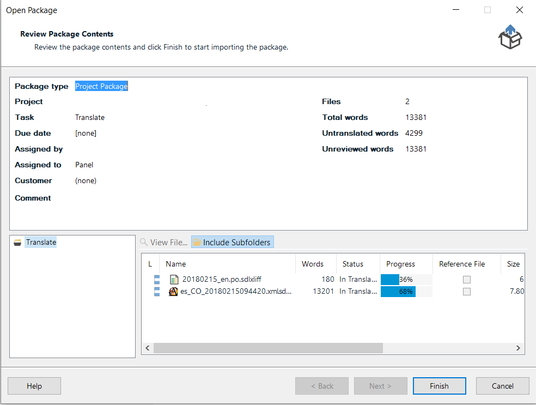Click the 36% progress bar
The image size is (536, 405).
406,280
